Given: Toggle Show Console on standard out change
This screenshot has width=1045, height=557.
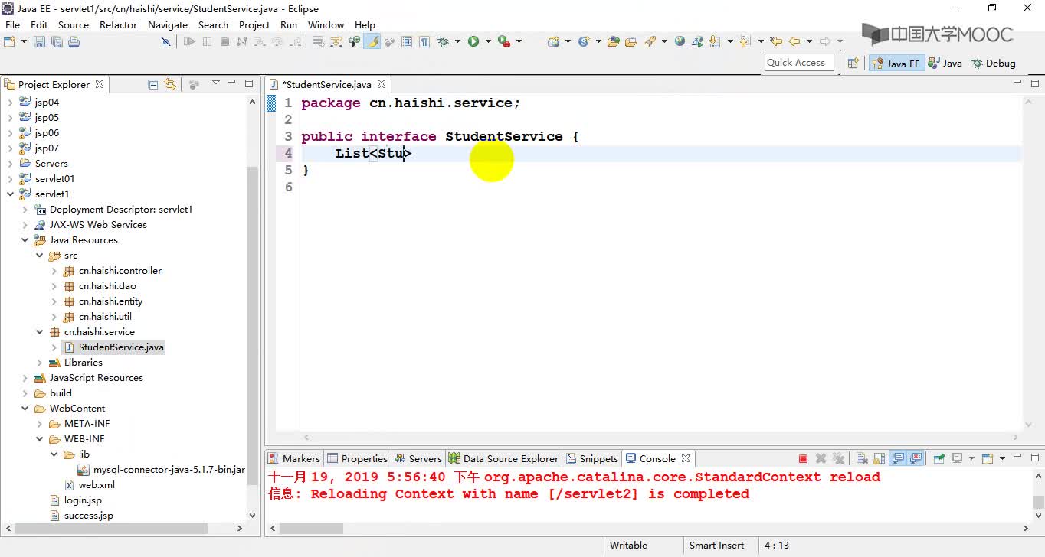Looking at the screenshot, I should [899, 458].
